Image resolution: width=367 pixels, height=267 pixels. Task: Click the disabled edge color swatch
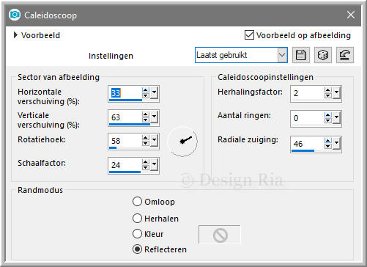[220, 235]
